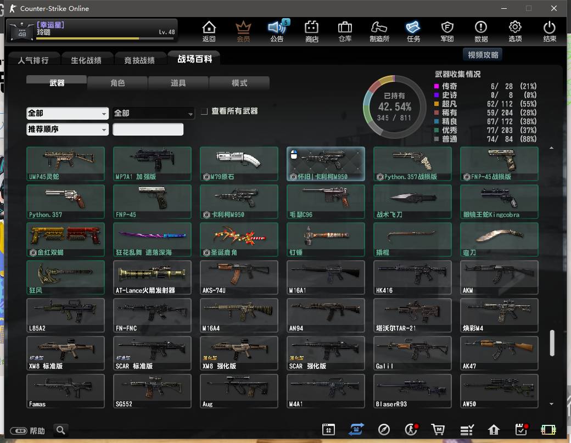Open the 会员 membership crown icon
The image size is (571, 443).
243,31
